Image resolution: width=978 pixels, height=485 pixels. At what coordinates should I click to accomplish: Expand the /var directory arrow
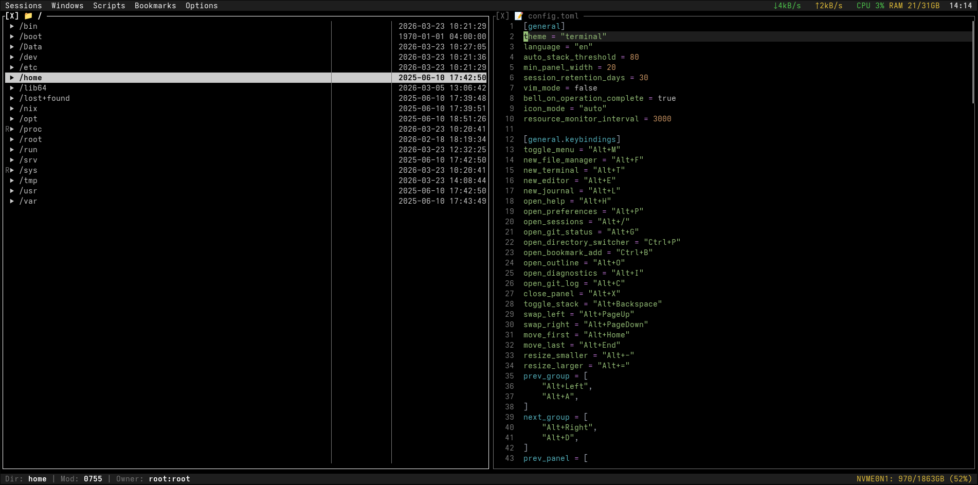click(x=12, y=201)
